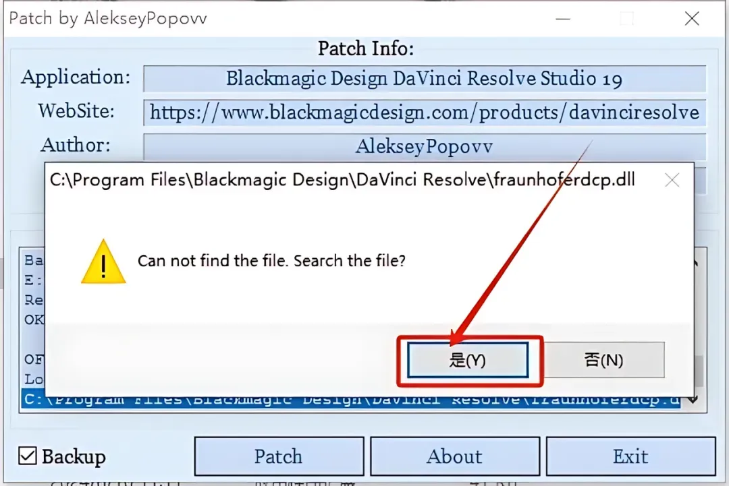Confirm file search with 是(Y) button

[x=468, y=360]
